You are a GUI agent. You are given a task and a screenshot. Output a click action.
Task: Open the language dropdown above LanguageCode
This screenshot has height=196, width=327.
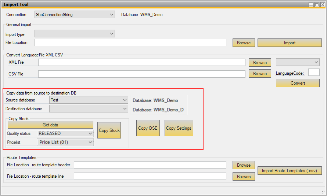pyautogui.click(x=298, y=62)
